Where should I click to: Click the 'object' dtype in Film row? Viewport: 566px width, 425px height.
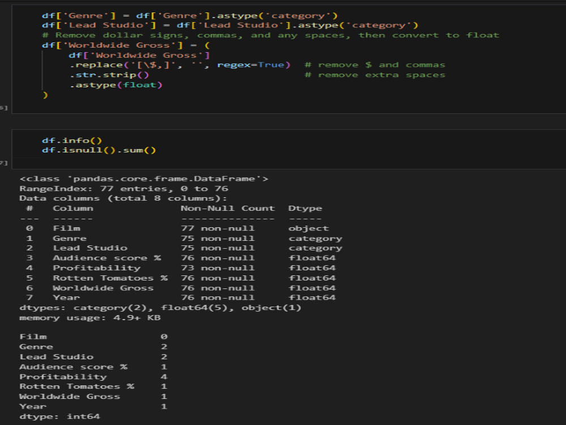coord(308,228)
